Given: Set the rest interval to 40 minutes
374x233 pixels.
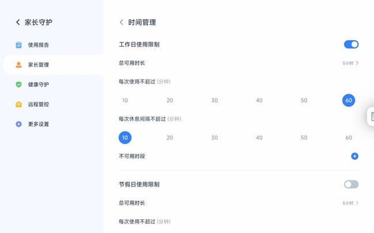Looking at the screenshot, I should tap(259, 138).
